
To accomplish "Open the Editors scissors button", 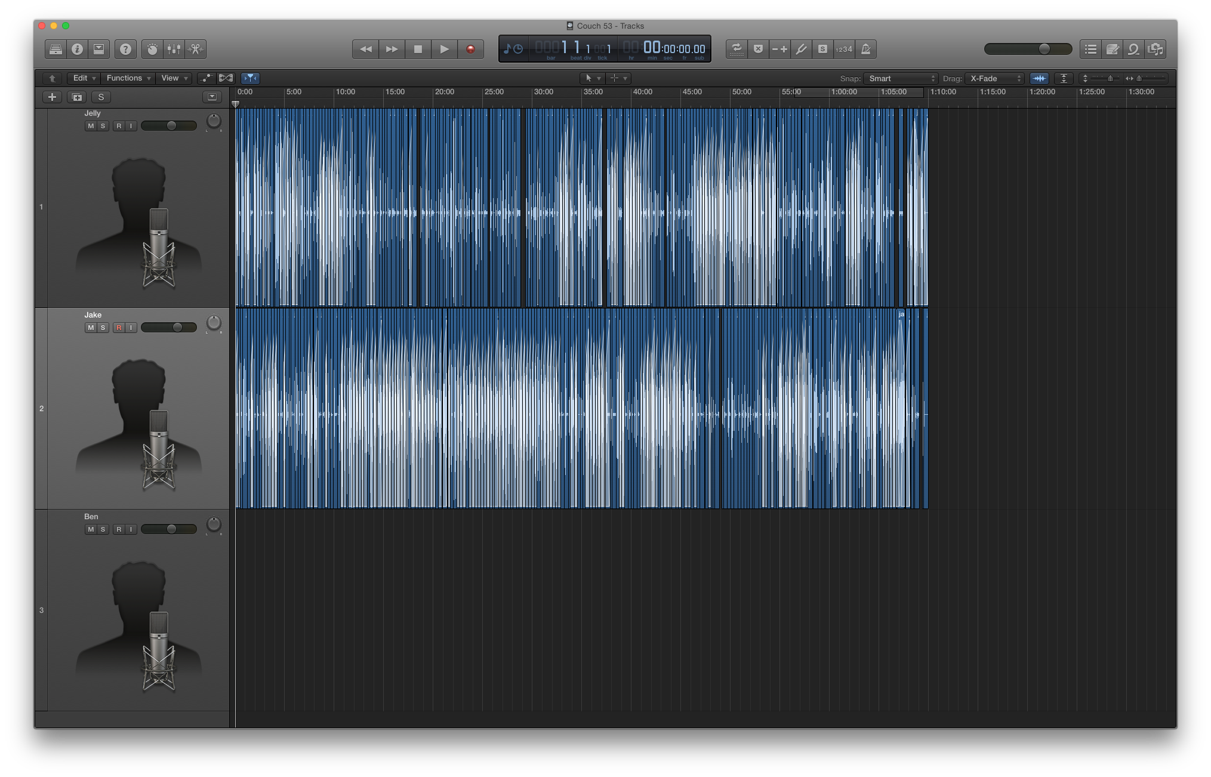I will click(x=196, y=49).
